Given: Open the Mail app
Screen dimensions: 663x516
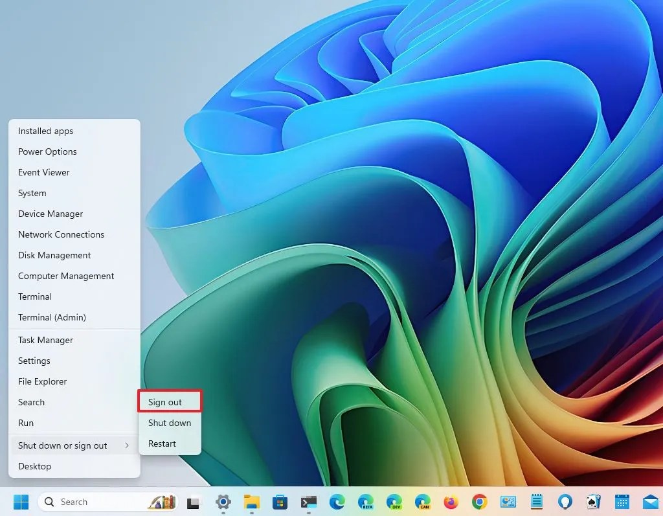Looking at the screenshot, I should pos(650,502).
